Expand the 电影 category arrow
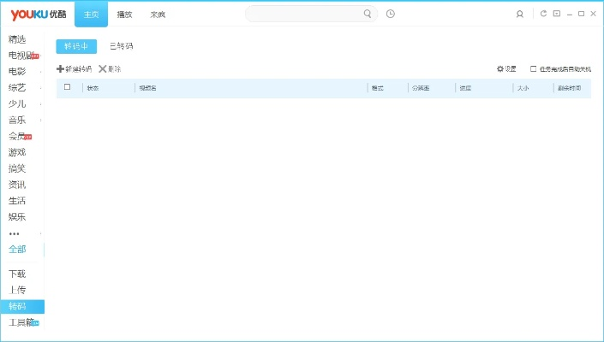The width and height of the screenshot is (604, 342). (x=41, y=72)
